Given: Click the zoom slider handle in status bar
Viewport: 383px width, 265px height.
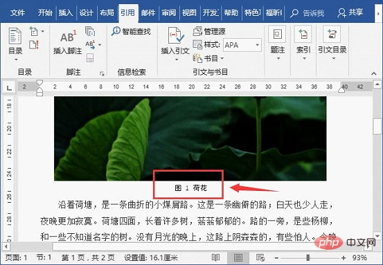Looking at the screenshot, I should click(308, 257).
